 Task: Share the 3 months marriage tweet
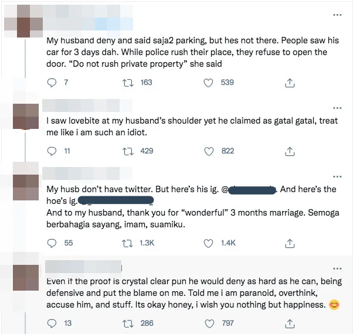tap(289, 243)
